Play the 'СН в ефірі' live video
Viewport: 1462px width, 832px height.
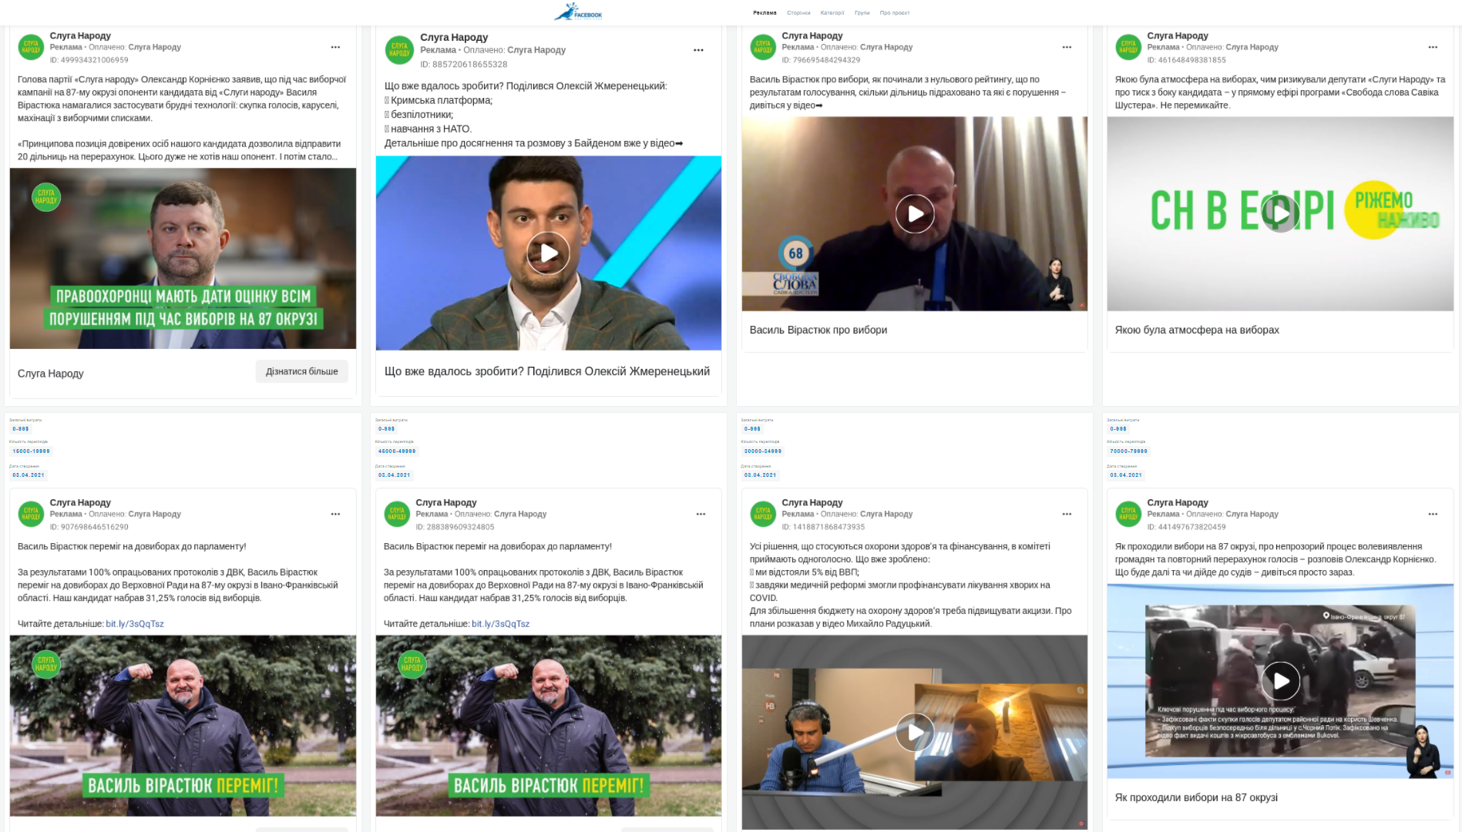point(1279,213)
